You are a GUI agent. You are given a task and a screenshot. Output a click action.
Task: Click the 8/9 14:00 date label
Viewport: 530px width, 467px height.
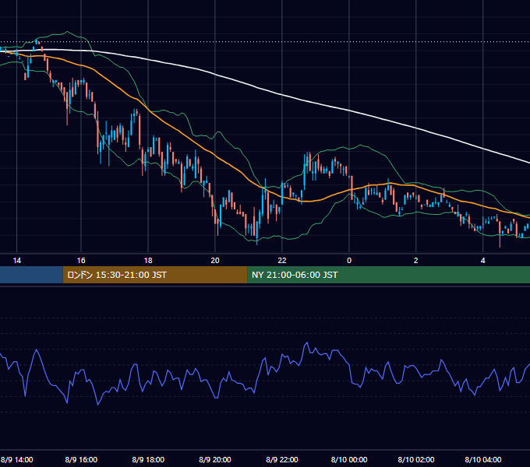(x=17, y=459)
